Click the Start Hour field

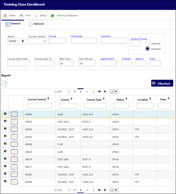pos(67,63)
